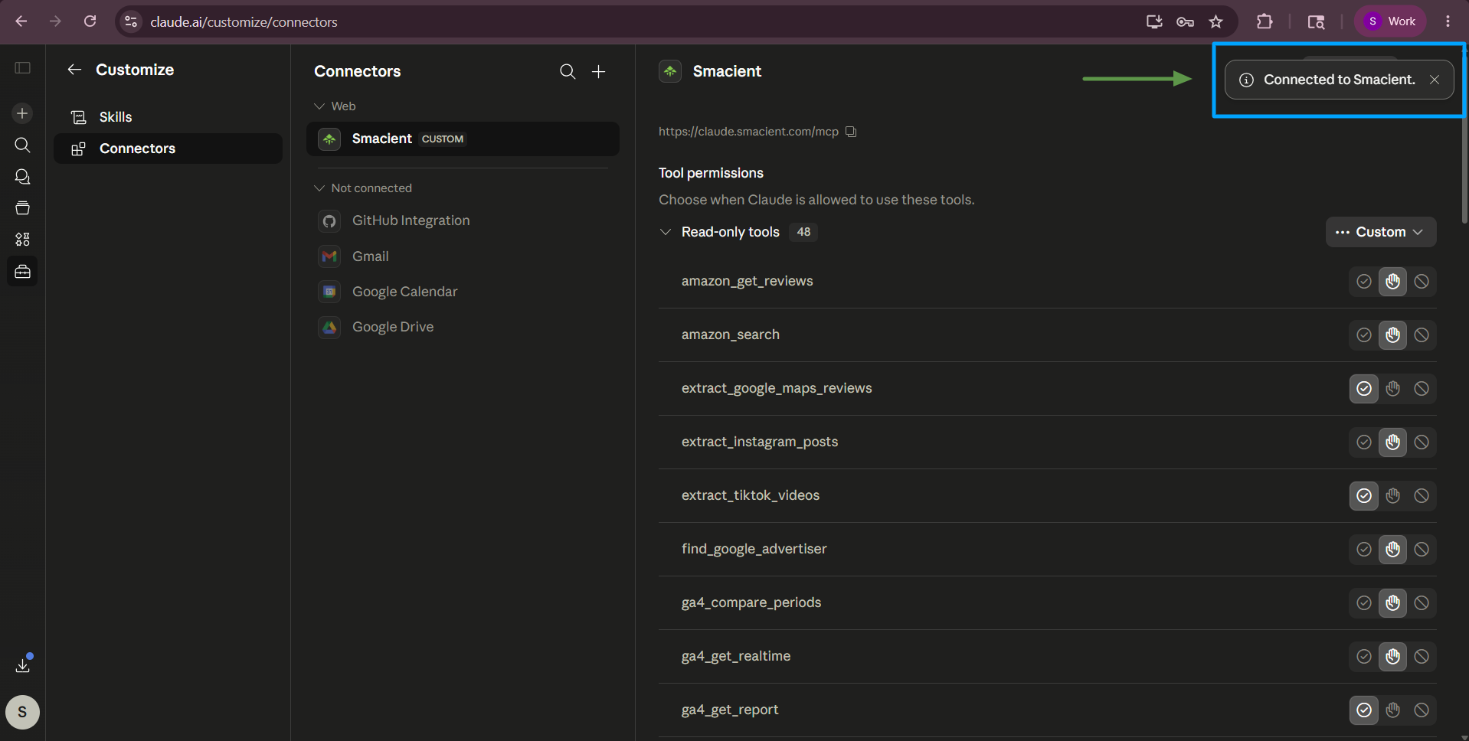Go back using Customize back arrow
This screenshot has height=741, width=1469.
point(74,70)
